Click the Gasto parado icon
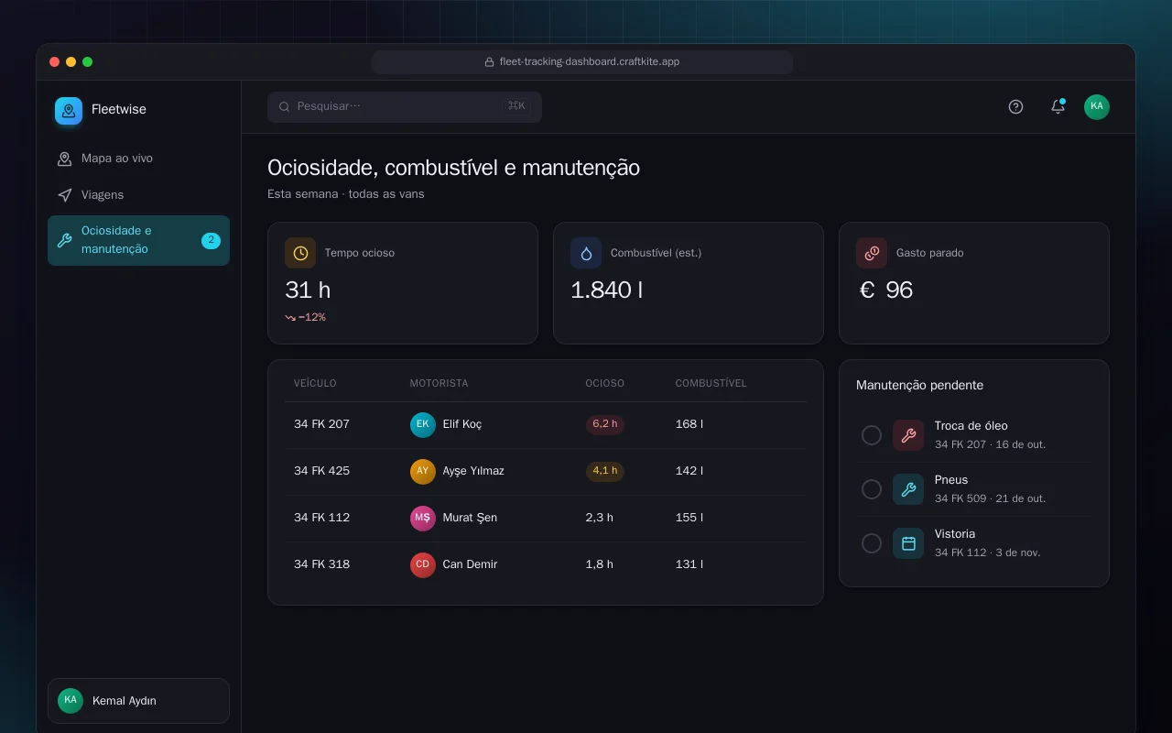1172x733 pixels. pos(872,253)
